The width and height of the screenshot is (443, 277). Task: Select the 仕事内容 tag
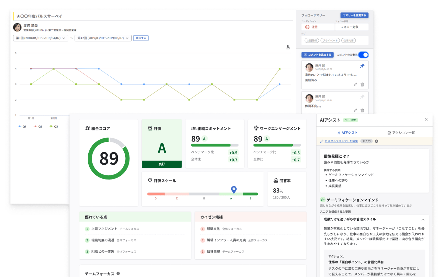[349, 41]
